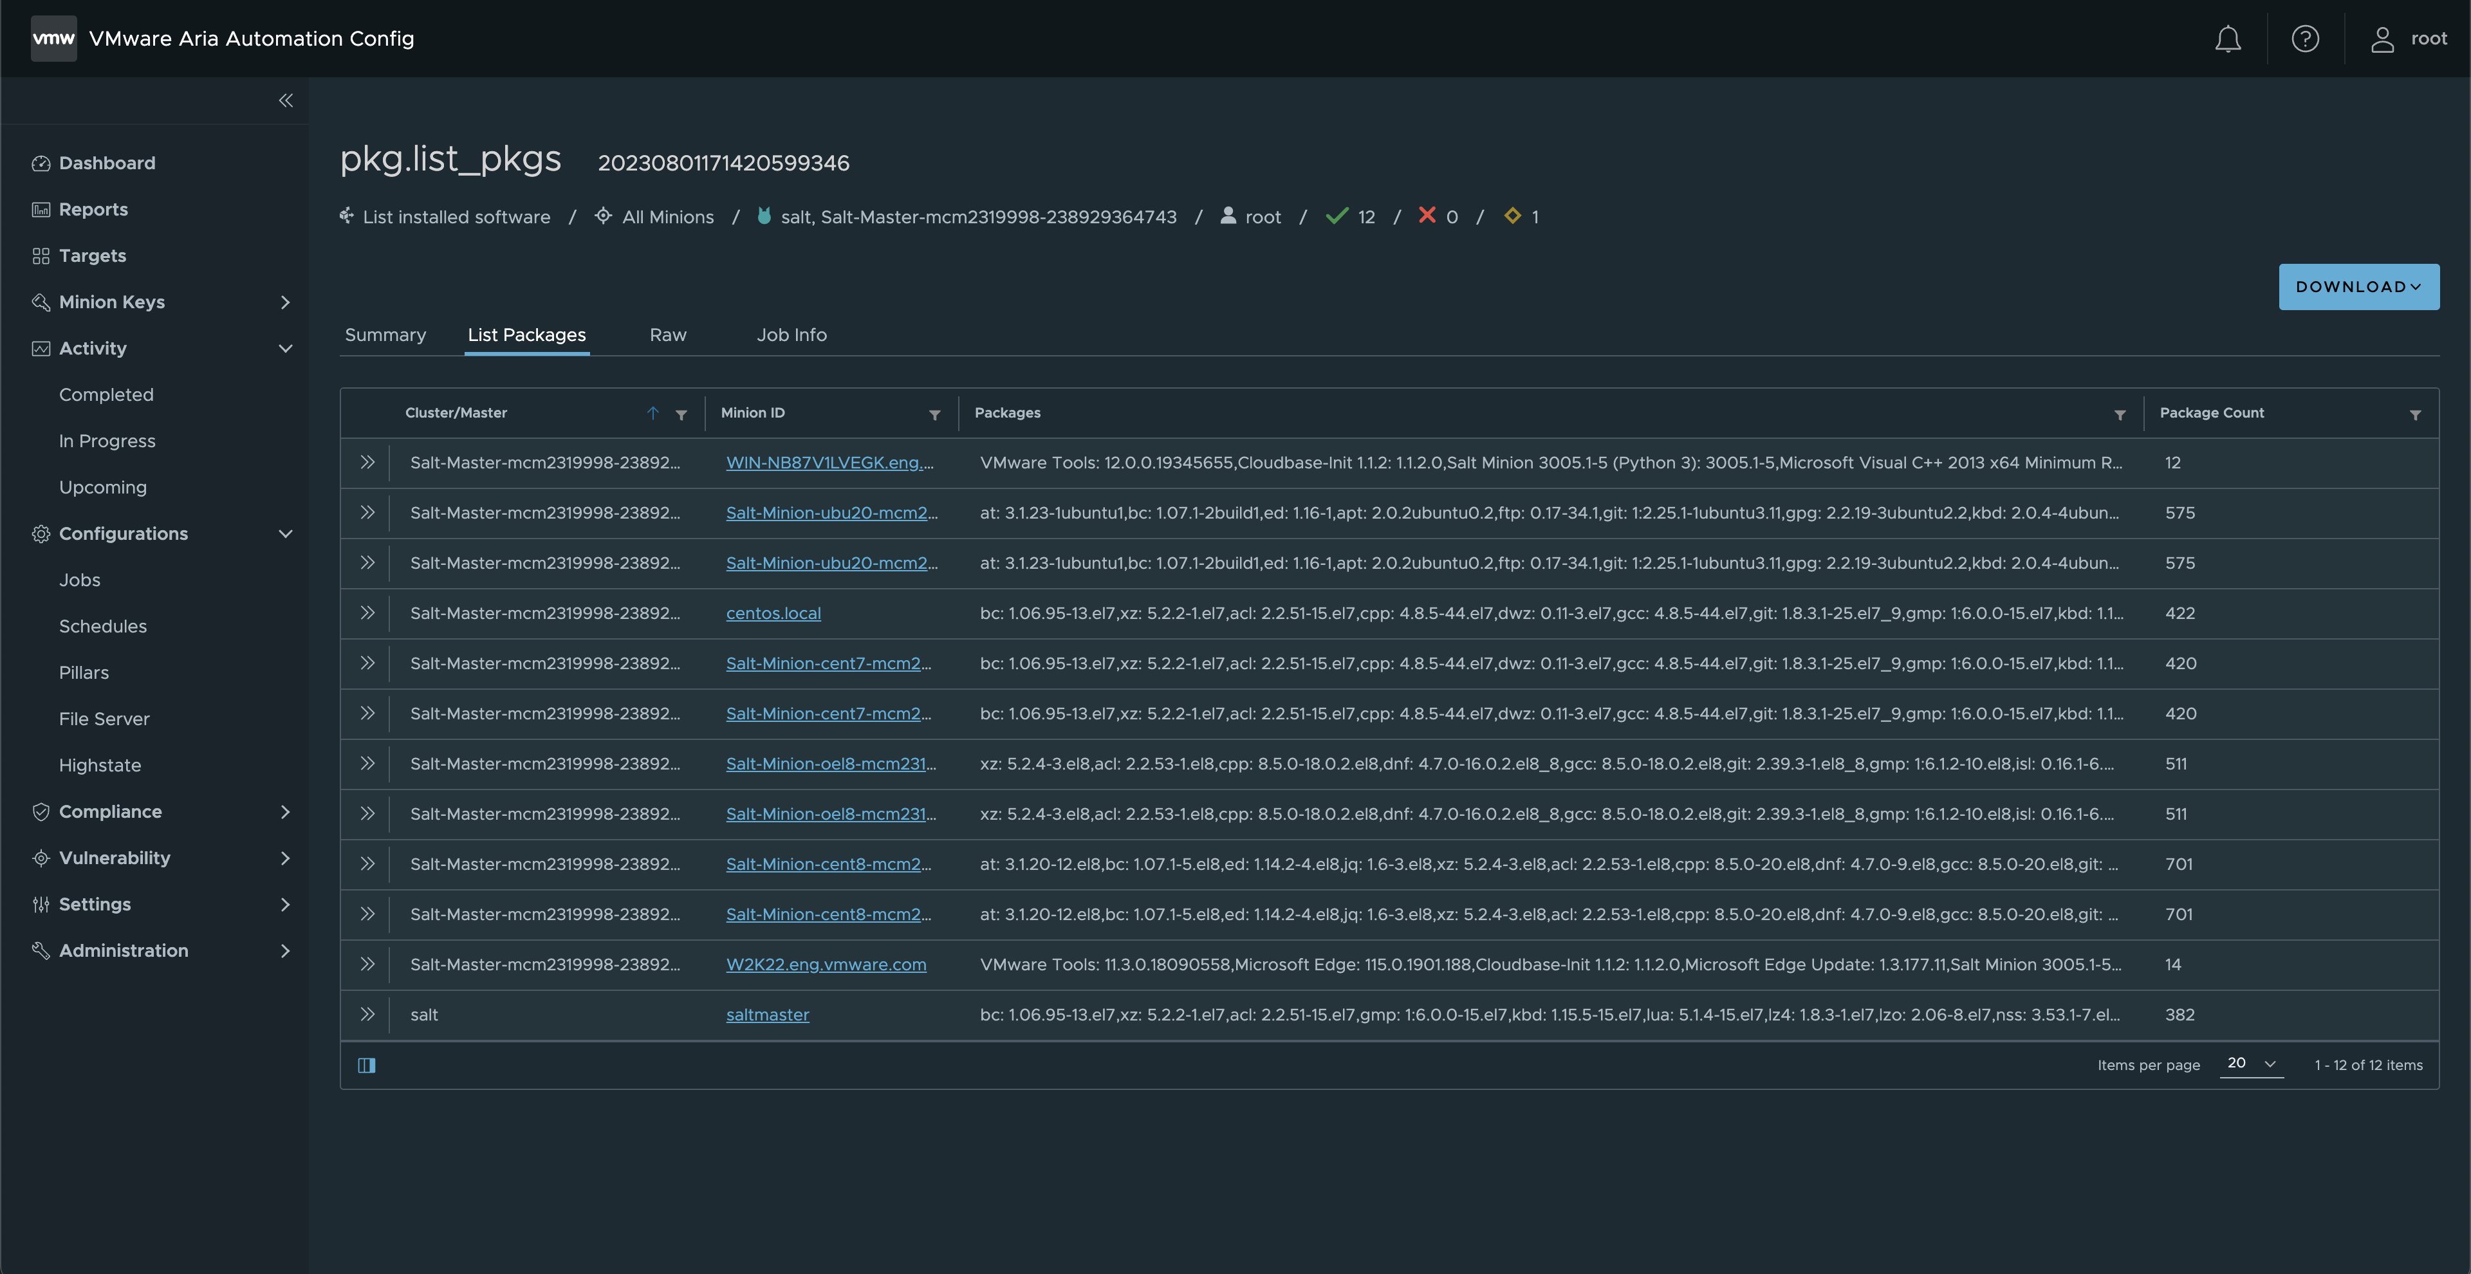Expand the Vulnerability section
The height and width of the screenshot is (1274, 2471).
point(285,858)
